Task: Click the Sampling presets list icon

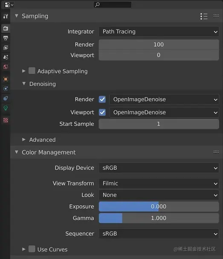Action: pos(204,16)
